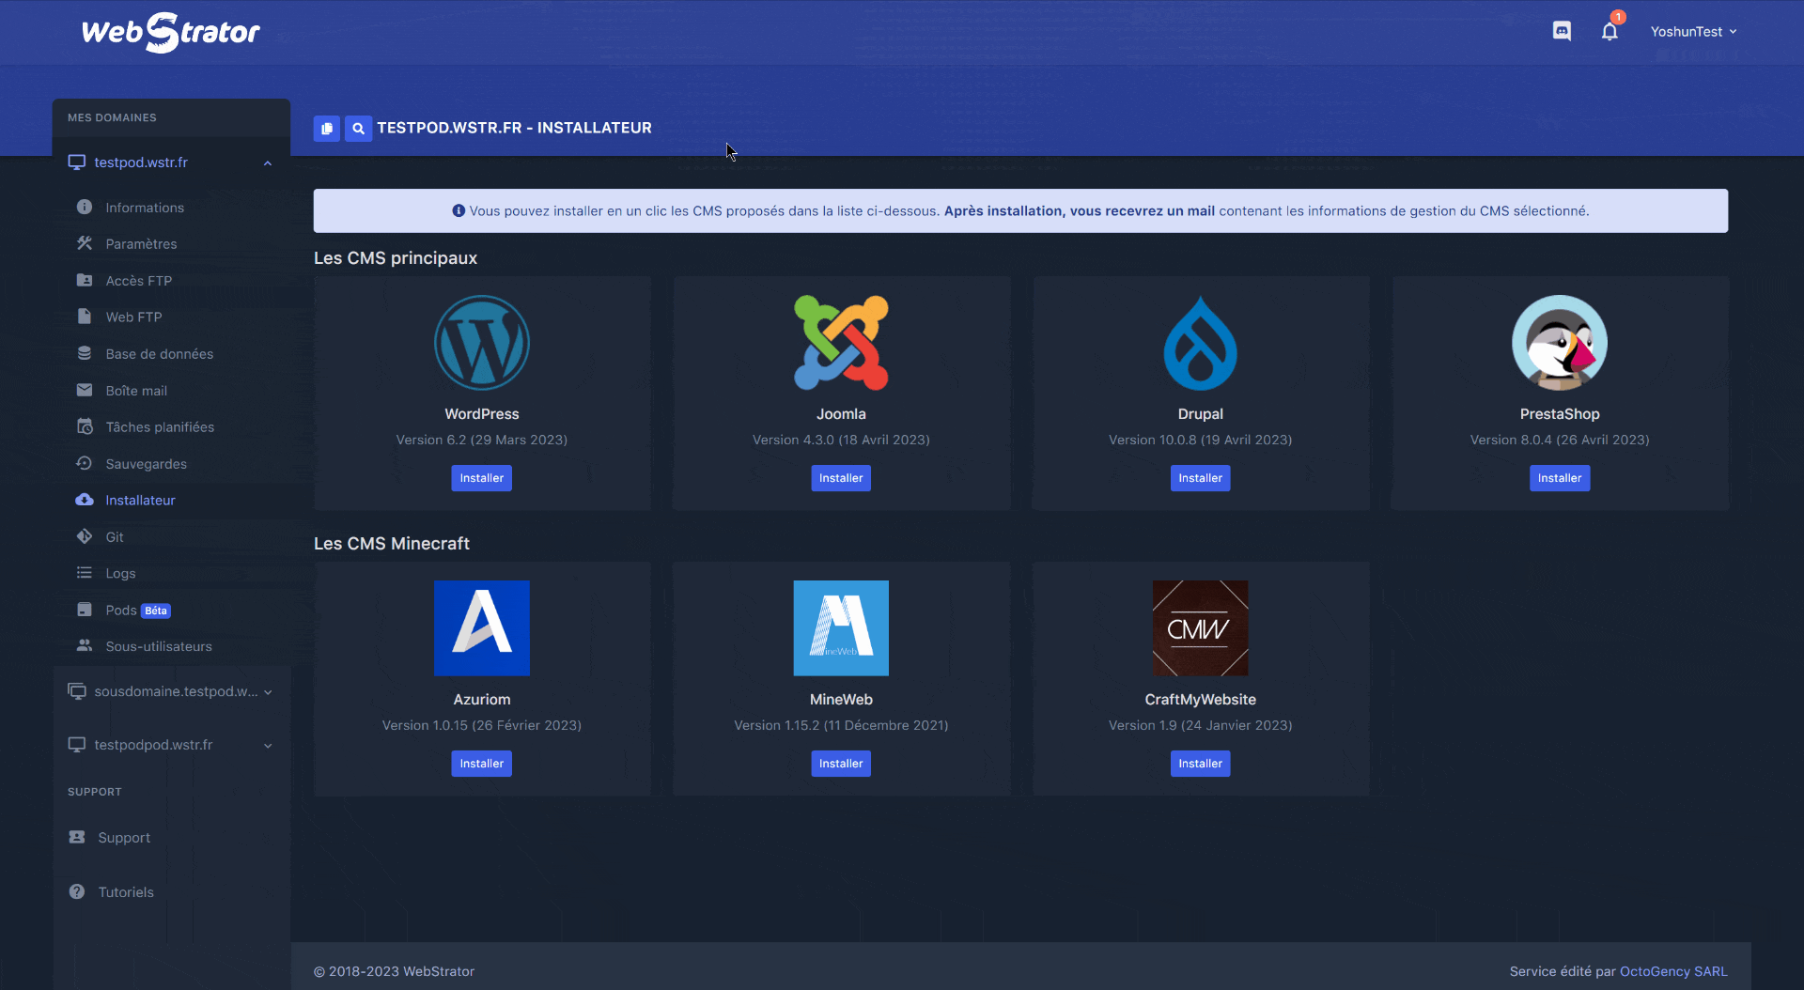Image resolution: width=1804 pixels, height=990 pixels.
Task: Open Tâches planifiées from the sidebar
Action: pyautogui.click(x=160, y=427)
